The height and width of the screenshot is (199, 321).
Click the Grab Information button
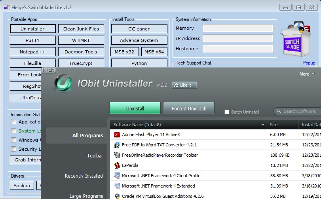(x=26, y=160)
